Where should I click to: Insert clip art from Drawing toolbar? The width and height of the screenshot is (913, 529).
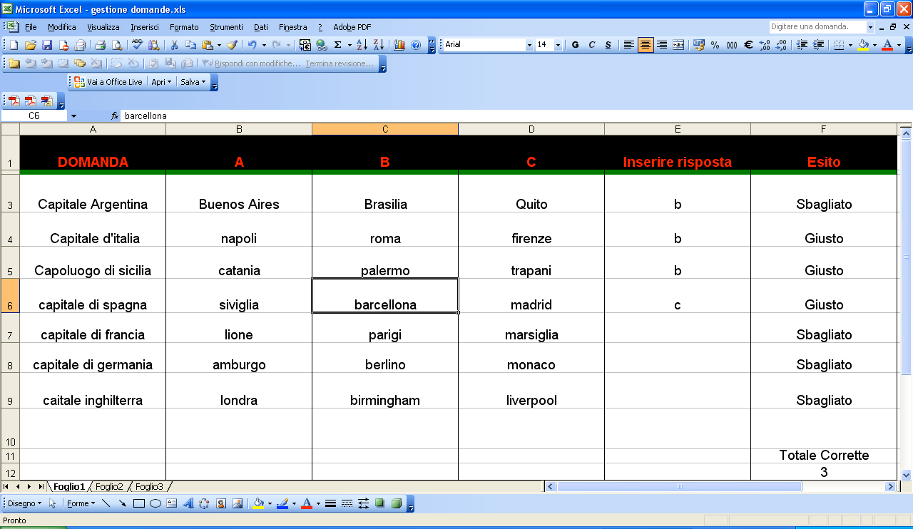pyautogui.click(x=221, y=503)
